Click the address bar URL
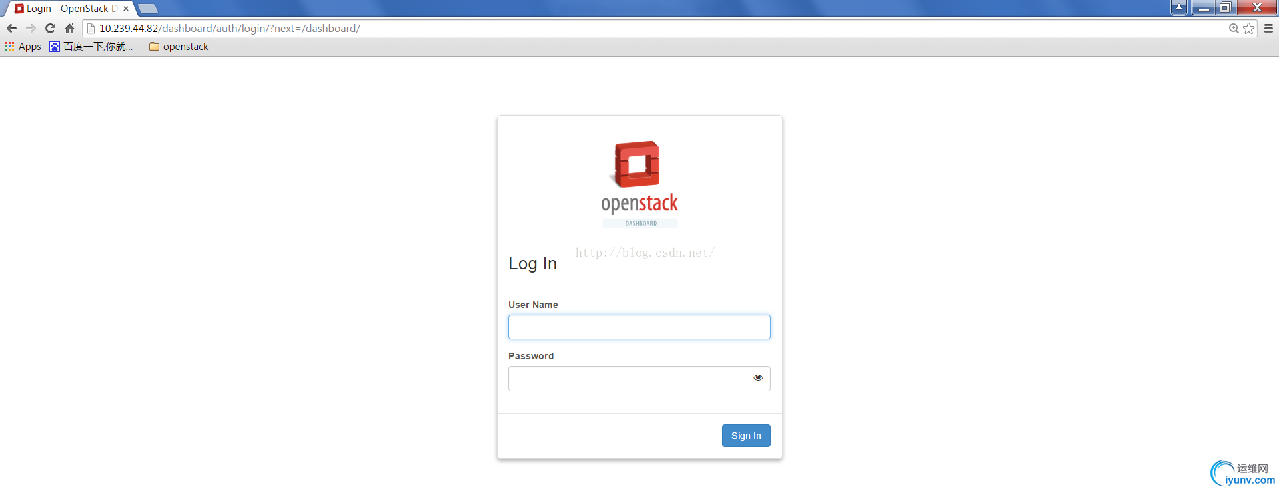Viewport: 1279px width, 491px height. pos(230,28)
